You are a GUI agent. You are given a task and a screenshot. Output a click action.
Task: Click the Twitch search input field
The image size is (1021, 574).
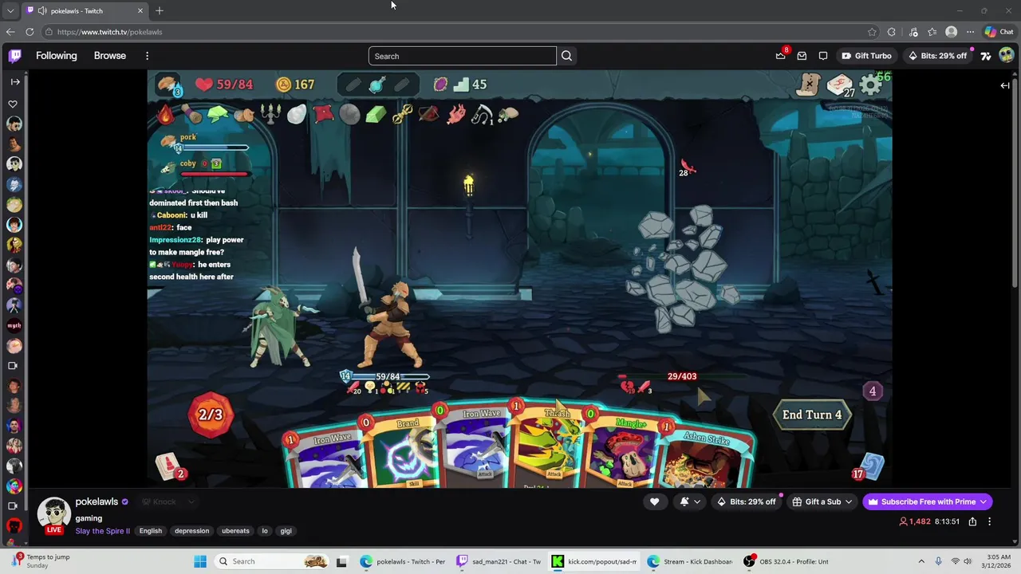[462, 56]
